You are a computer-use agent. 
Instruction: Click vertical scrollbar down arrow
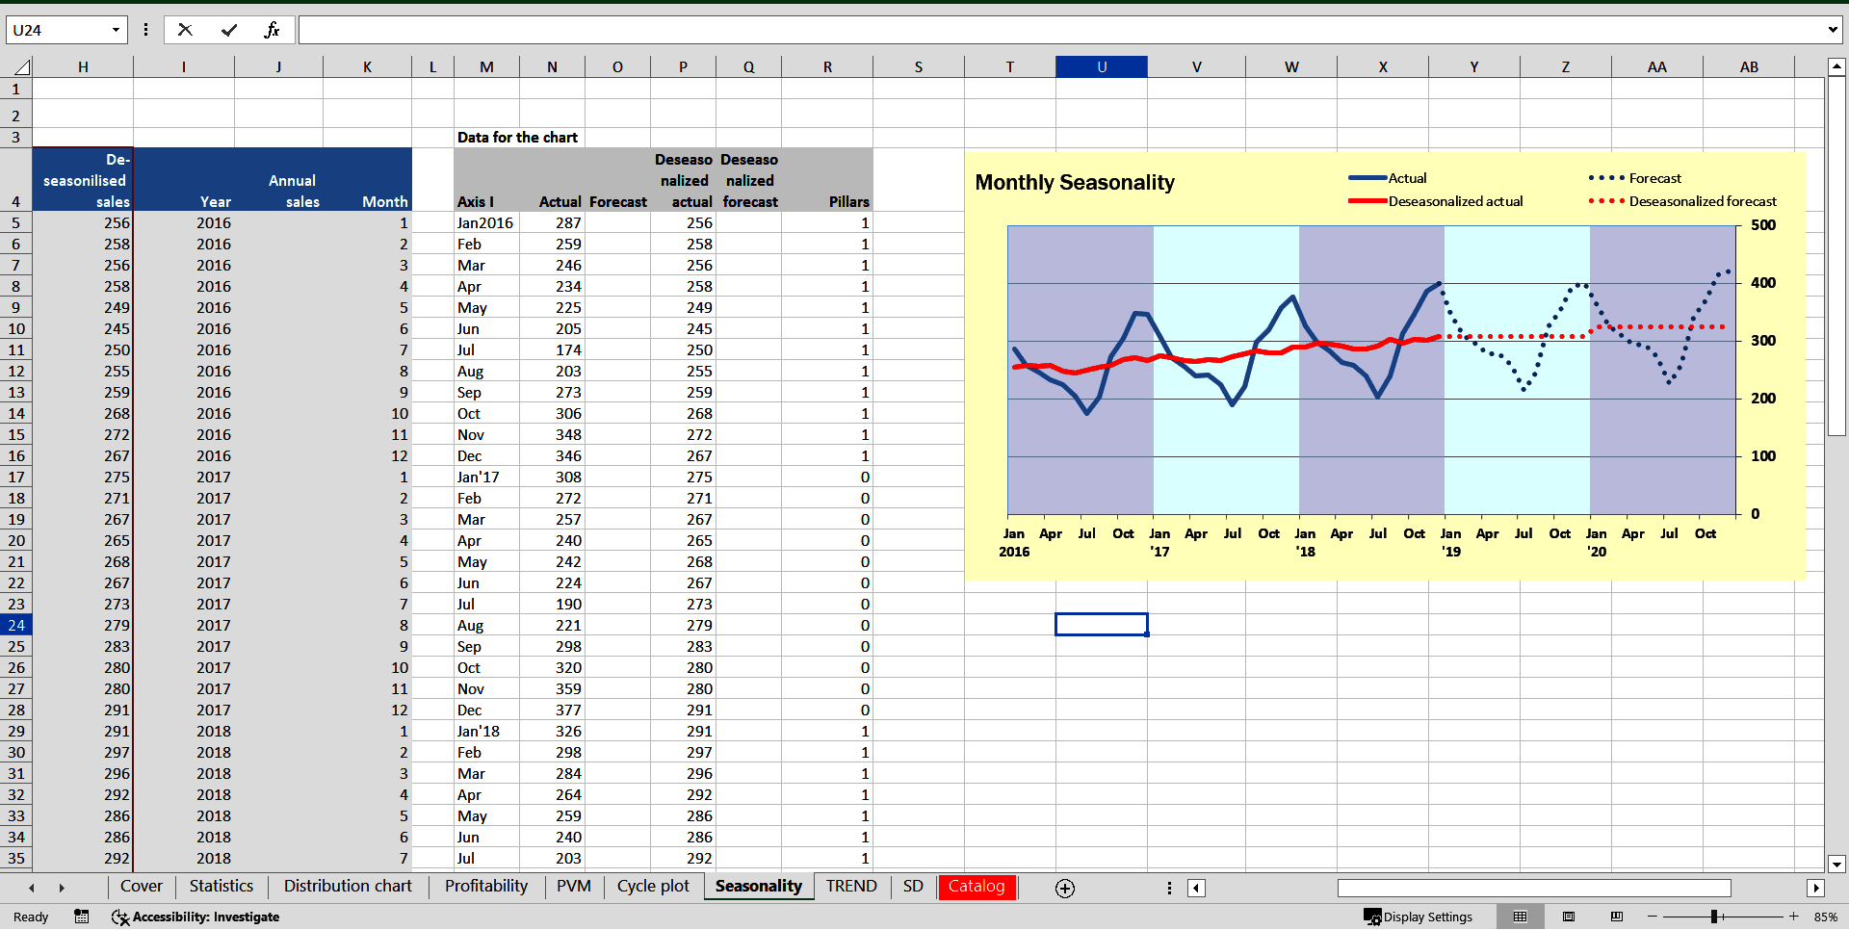pyautogui.click(x=1836, y=864)
